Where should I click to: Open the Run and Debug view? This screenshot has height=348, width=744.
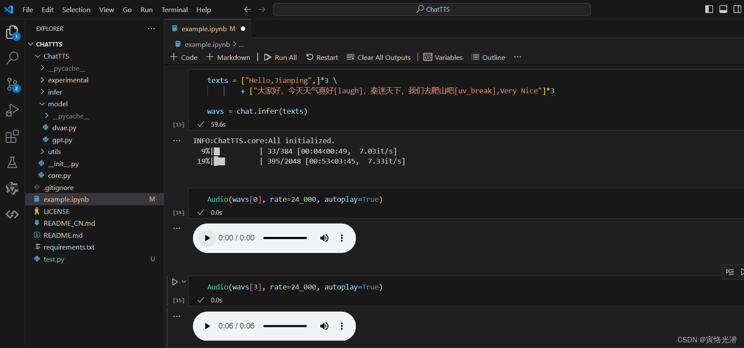click(x=12, y=110)
